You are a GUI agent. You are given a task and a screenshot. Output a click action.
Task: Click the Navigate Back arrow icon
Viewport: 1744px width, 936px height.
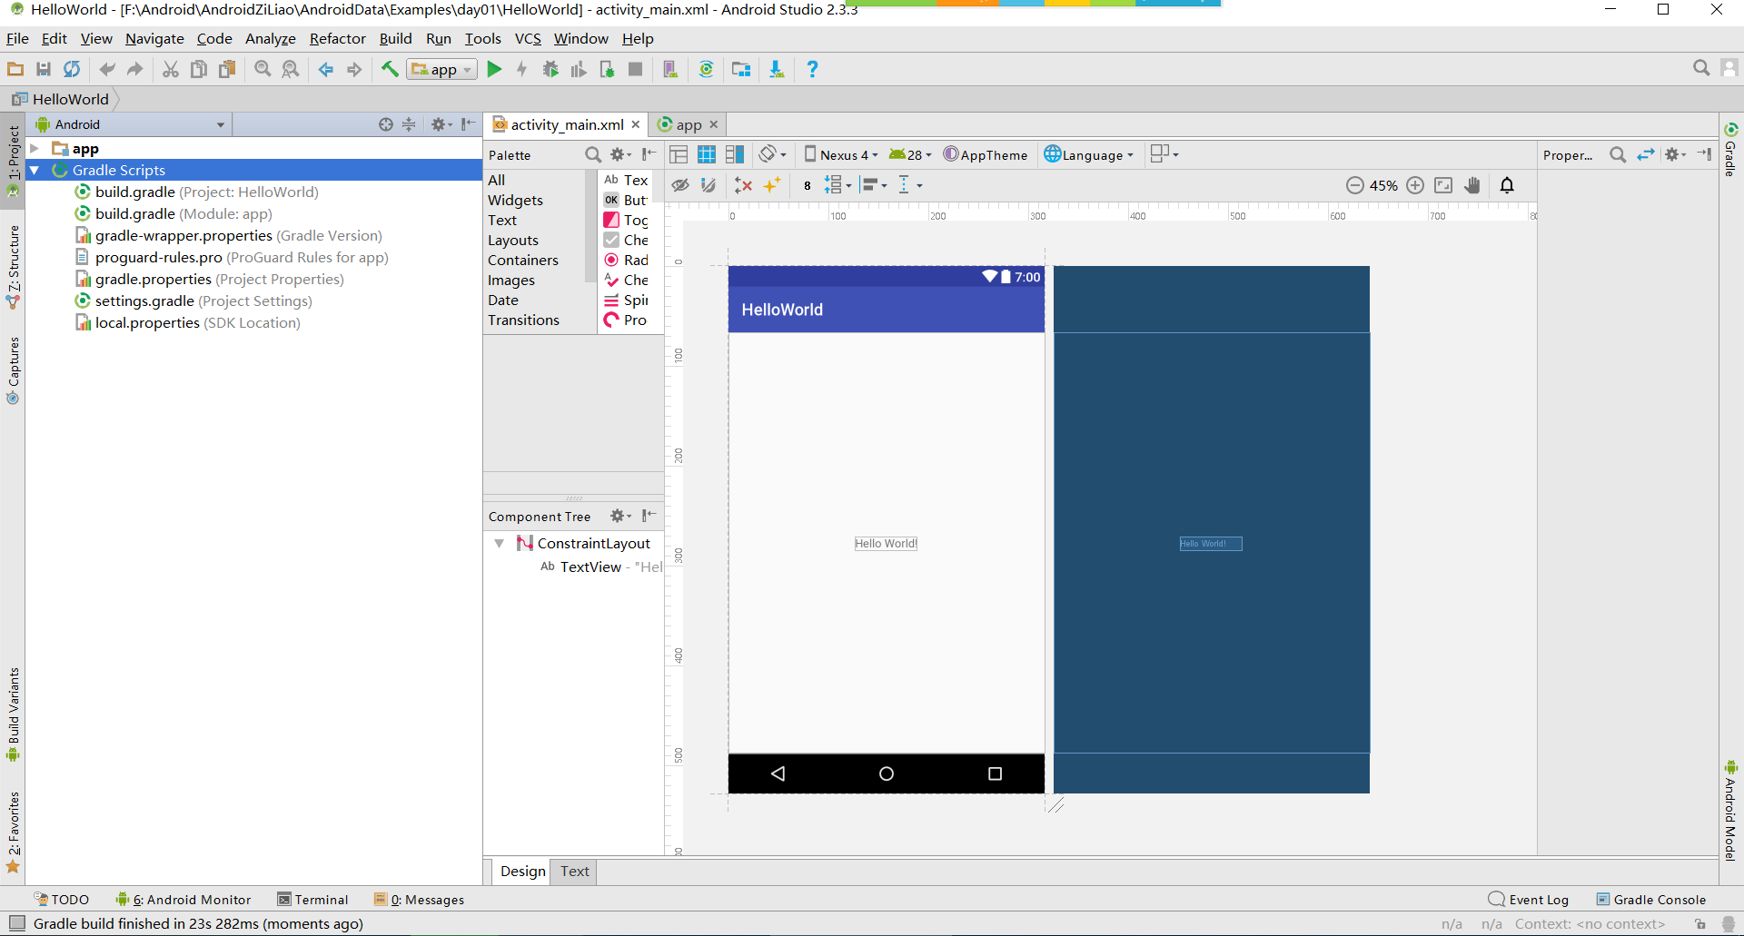[326, 69]
